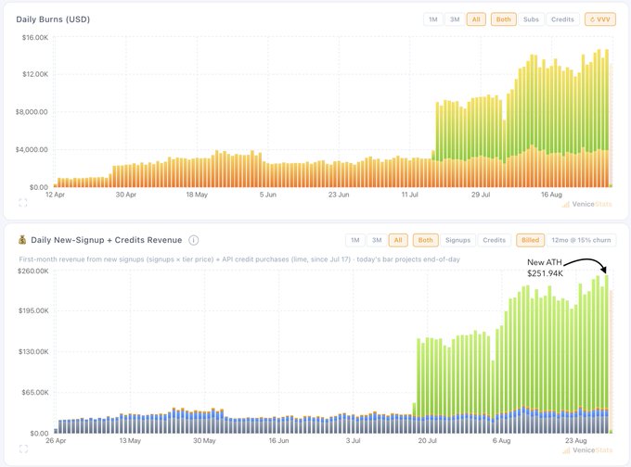The width and height of the screenshot is (631, 467).
Task: Click the $16.00K axis label
Action: (35, 37)
